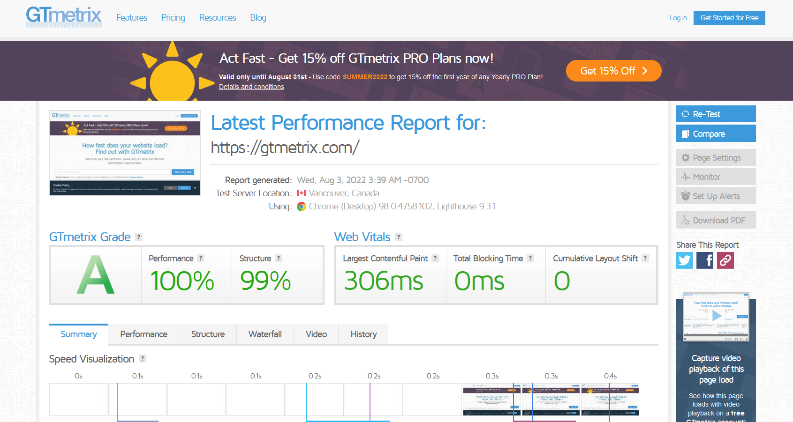This screenshot has height=422, width=793.
Task: Copy report link via chain icon
Action: click(725, 260)
